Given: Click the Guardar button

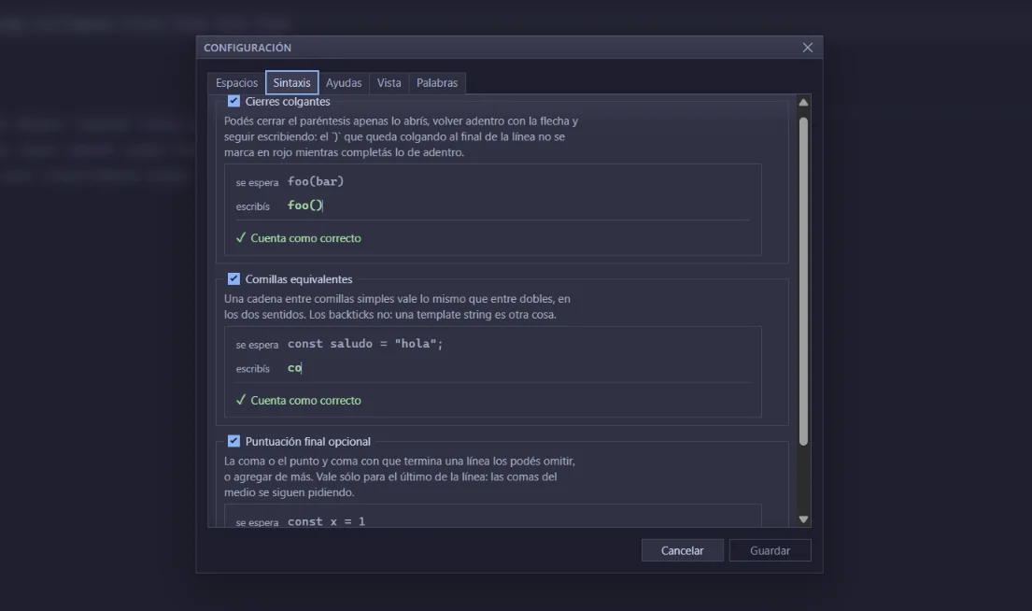Looking at the screenshot, I should point(770,550).
